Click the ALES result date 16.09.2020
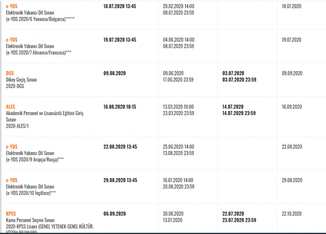Image resolution: width=326 pixels, height=234 pixels. coord(292,107)
